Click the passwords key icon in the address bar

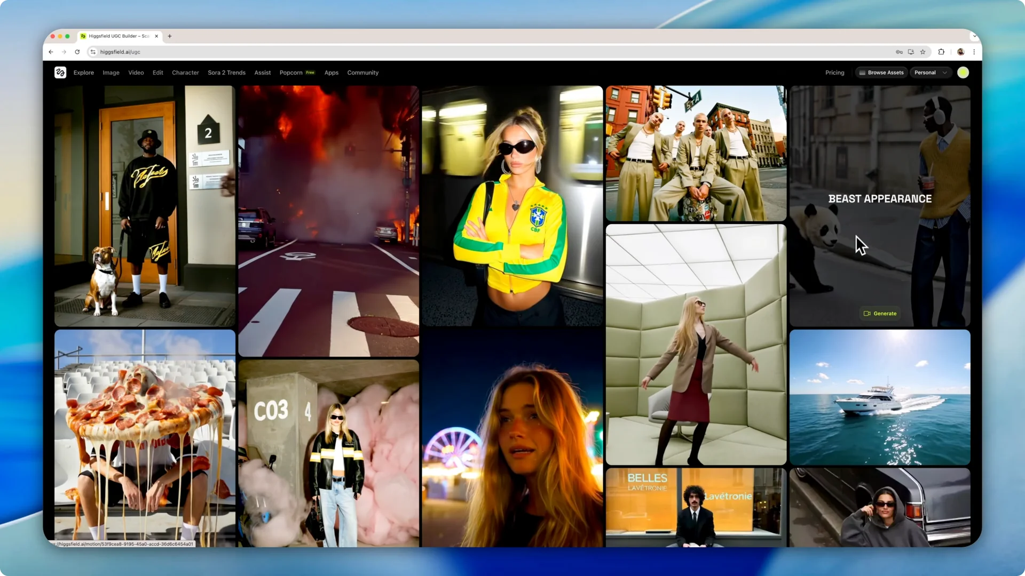click(900, 52)
